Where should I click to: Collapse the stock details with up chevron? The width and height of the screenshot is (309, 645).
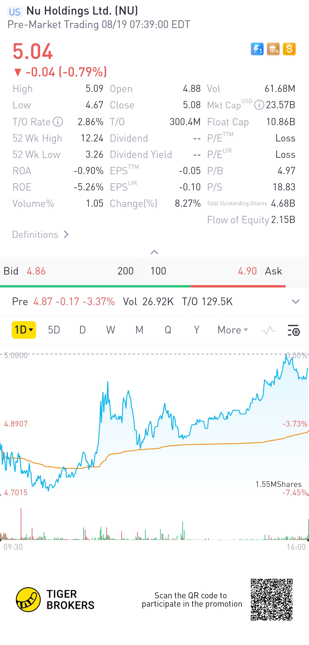point(154,252)
